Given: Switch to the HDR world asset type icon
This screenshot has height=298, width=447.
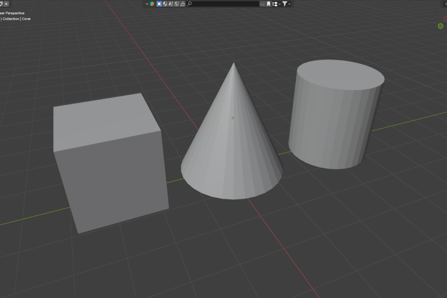Looking at the screenshot, I should 177,4.
